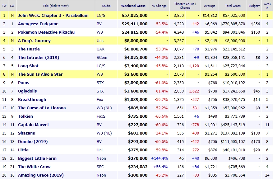Click the $57,025,000 weekend gross value
This screenshot has height=180, width=273.
[135, 15]
